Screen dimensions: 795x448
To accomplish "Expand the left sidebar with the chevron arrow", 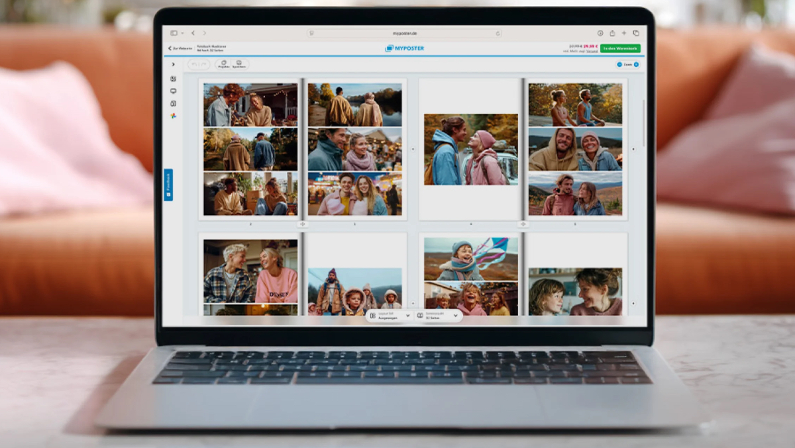I will 173,64.
